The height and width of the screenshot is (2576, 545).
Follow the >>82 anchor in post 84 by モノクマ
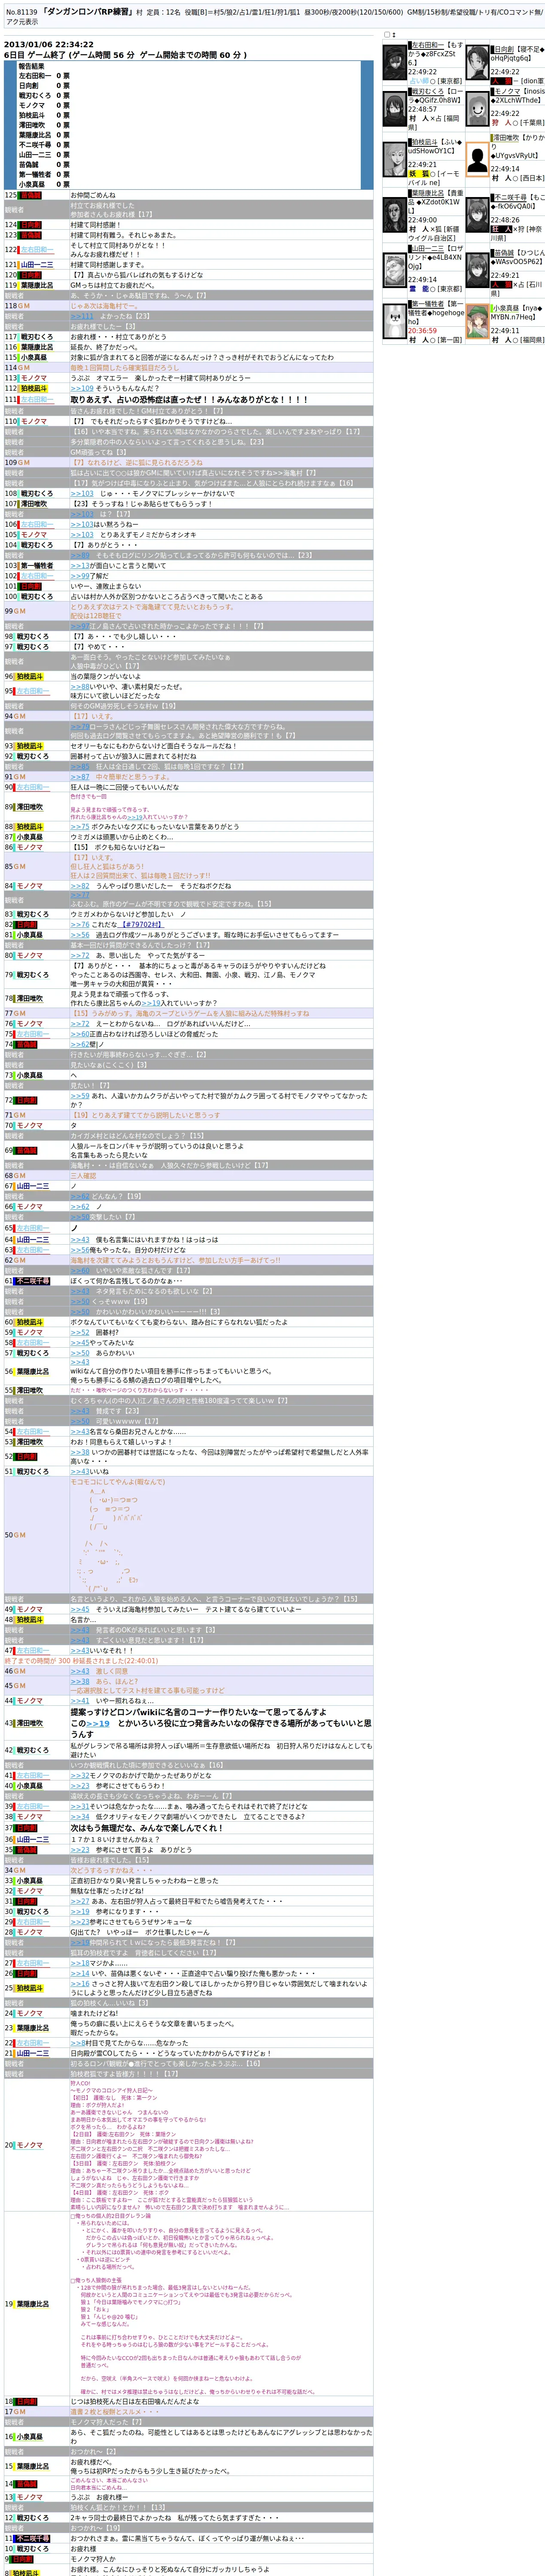point(79,886)
